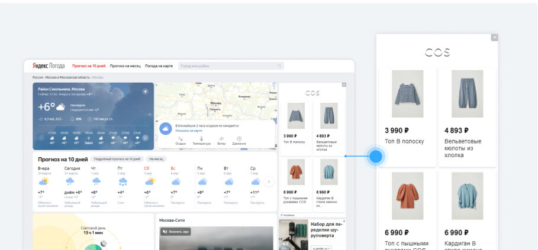Open the Москва и Московская область breadcrumb
Screen dimensions: 538x250
point(67,77)
